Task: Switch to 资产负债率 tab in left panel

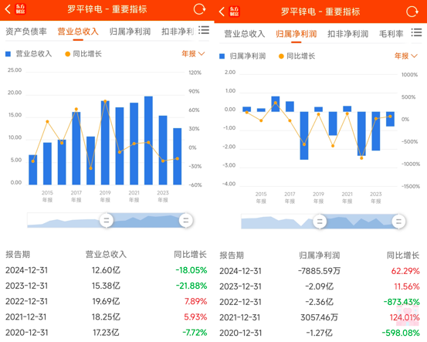Action: click(x=26, y=32)
